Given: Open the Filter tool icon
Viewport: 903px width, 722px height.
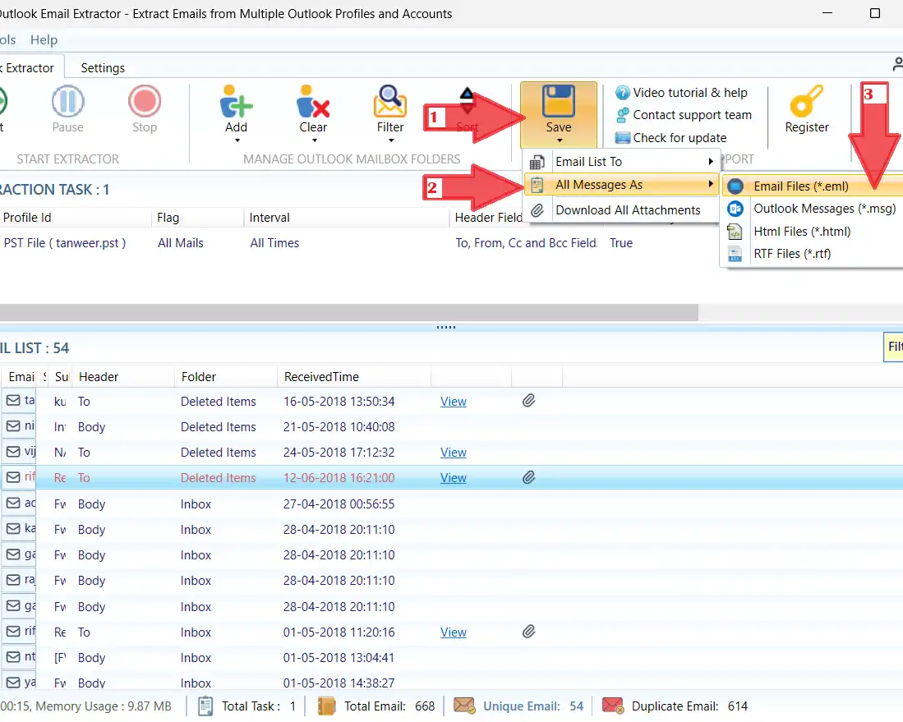Looking at the screenshot, I should (x=390, y=101).
